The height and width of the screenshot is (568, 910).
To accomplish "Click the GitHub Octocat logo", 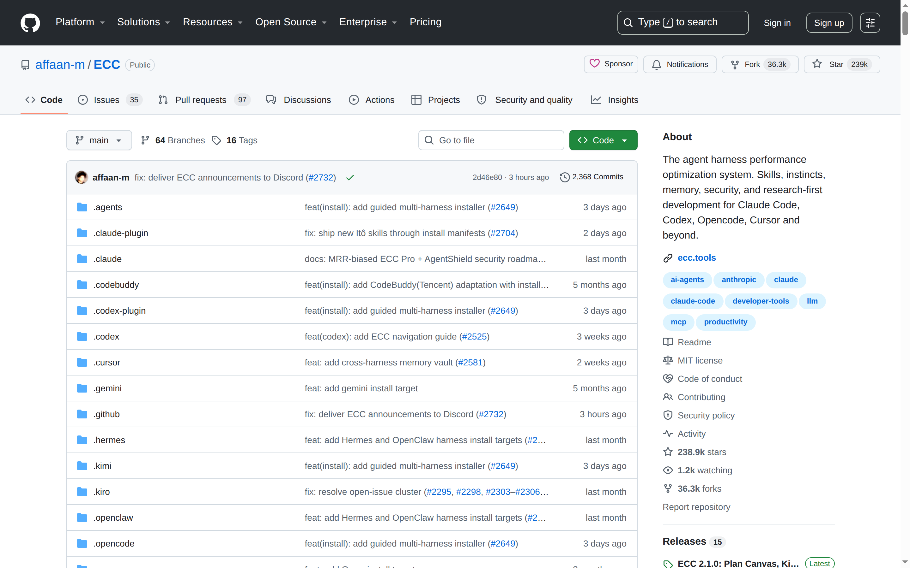I will click(x=30, y=22).
